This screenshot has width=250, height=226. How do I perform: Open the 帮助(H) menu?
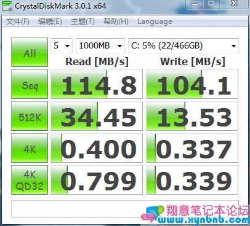116,21
